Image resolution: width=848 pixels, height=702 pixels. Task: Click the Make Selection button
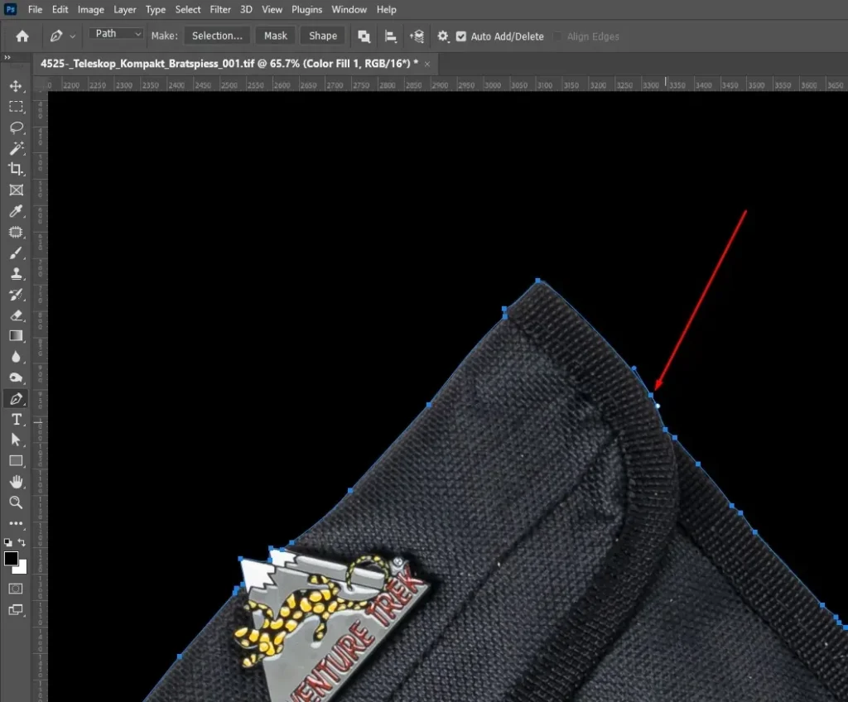[217, 35]
